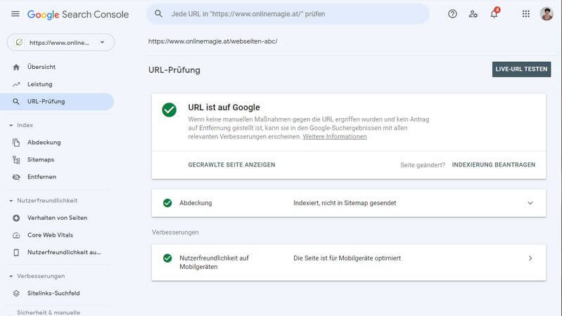The image size is (562, 316).
Task: Open Core Web Vitals report
Action: click(50, 235)
